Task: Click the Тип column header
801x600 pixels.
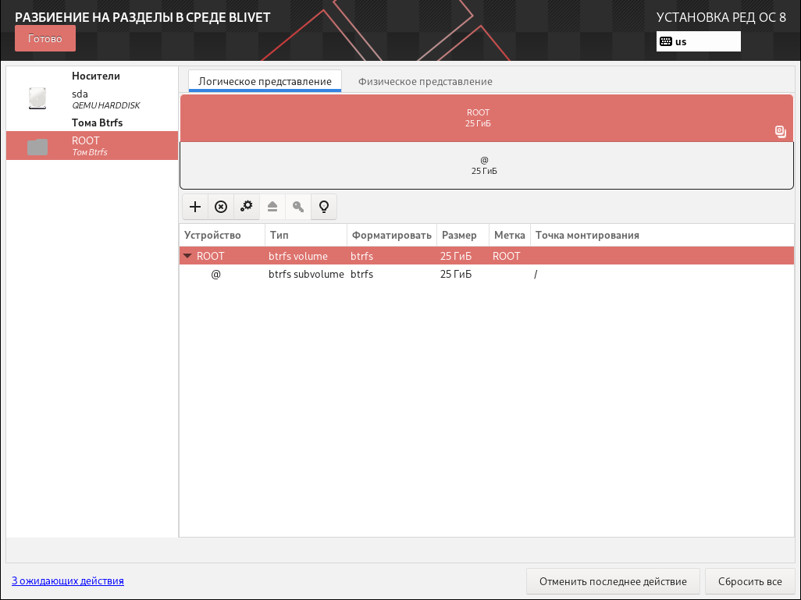Action: coord(306,236)
